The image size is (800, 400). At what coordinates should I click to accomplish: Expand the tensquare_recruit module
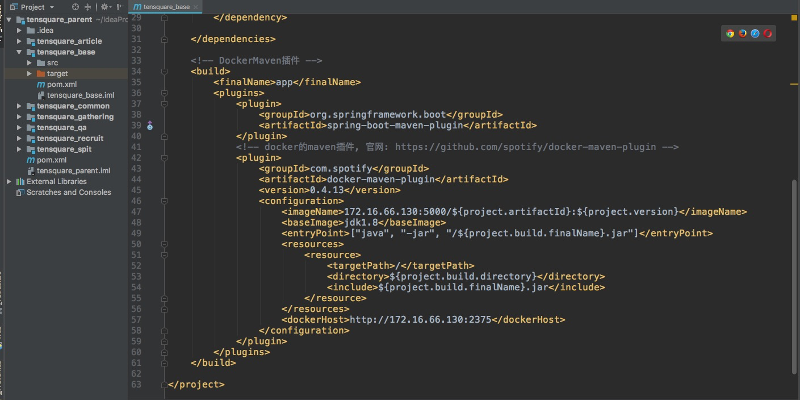19,139
